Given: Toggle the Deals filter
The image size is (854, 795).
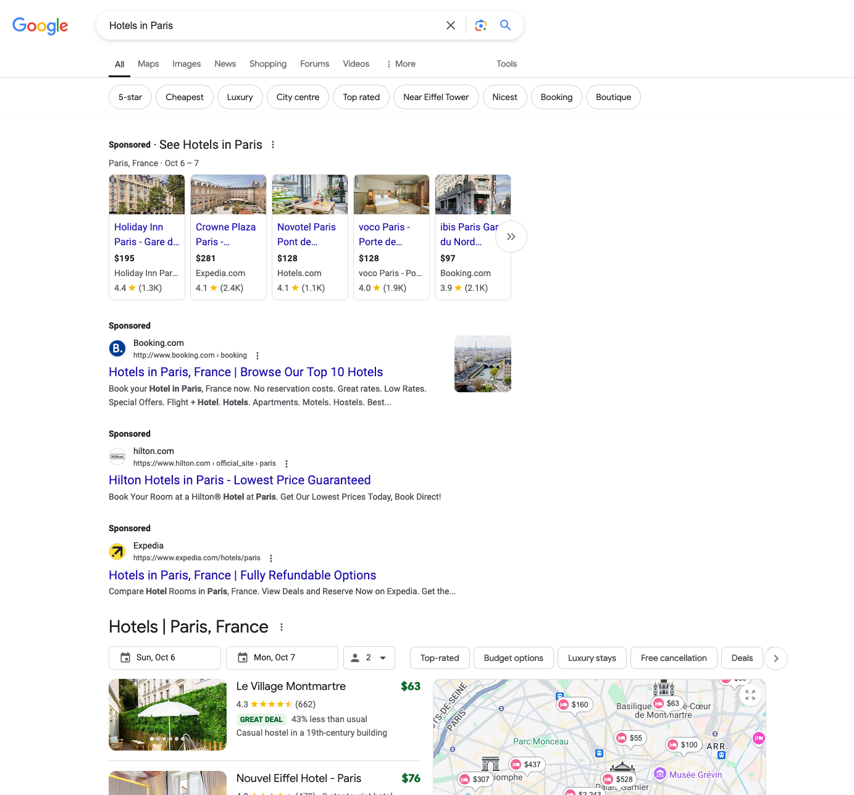Looking at the screenshot, I should [x=742, y=658].
